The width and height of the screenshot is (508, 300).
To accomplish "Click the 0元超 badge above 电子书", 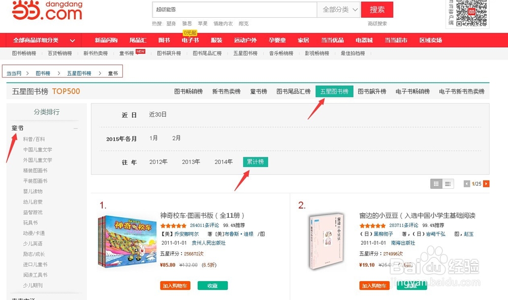I will pos(189,34).
